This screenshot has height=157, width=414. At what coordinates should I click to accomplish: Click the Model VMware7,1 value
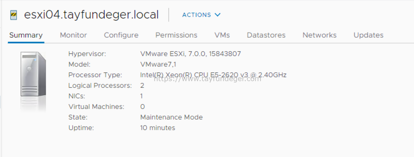(158, 64)
